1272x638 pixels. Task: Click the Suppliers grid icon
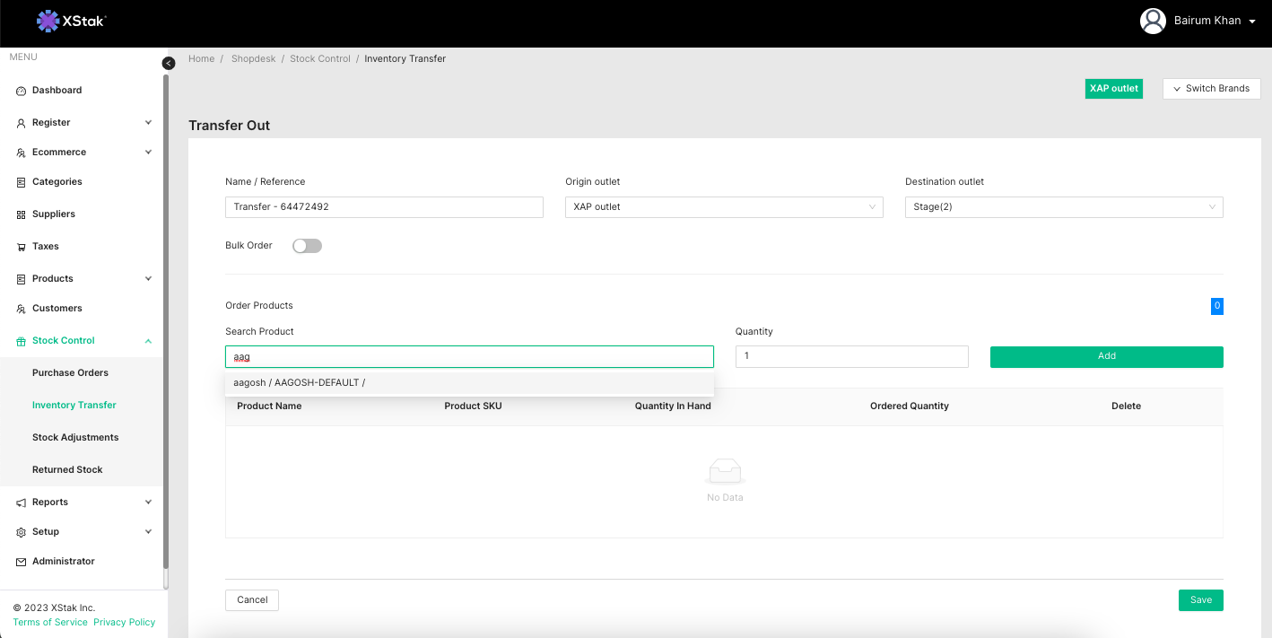[x=22, y=214]
